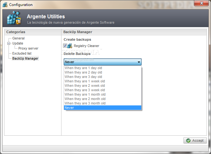Choose When they are 3 week old
Viewport: 211px width, 154px height.
point(103,90)
